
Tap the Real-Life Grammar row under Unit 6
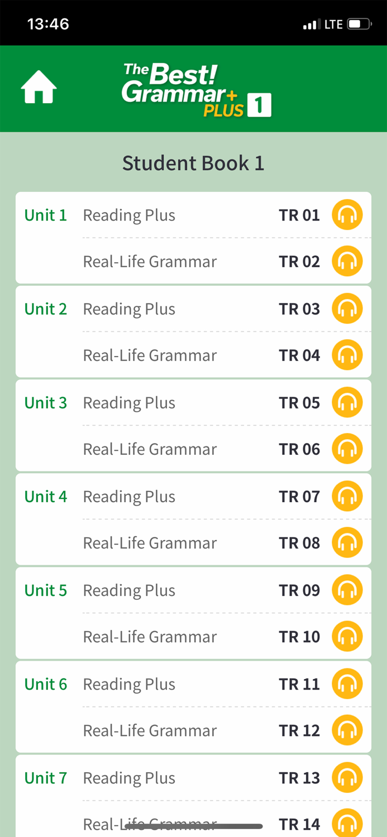[150, 730]
